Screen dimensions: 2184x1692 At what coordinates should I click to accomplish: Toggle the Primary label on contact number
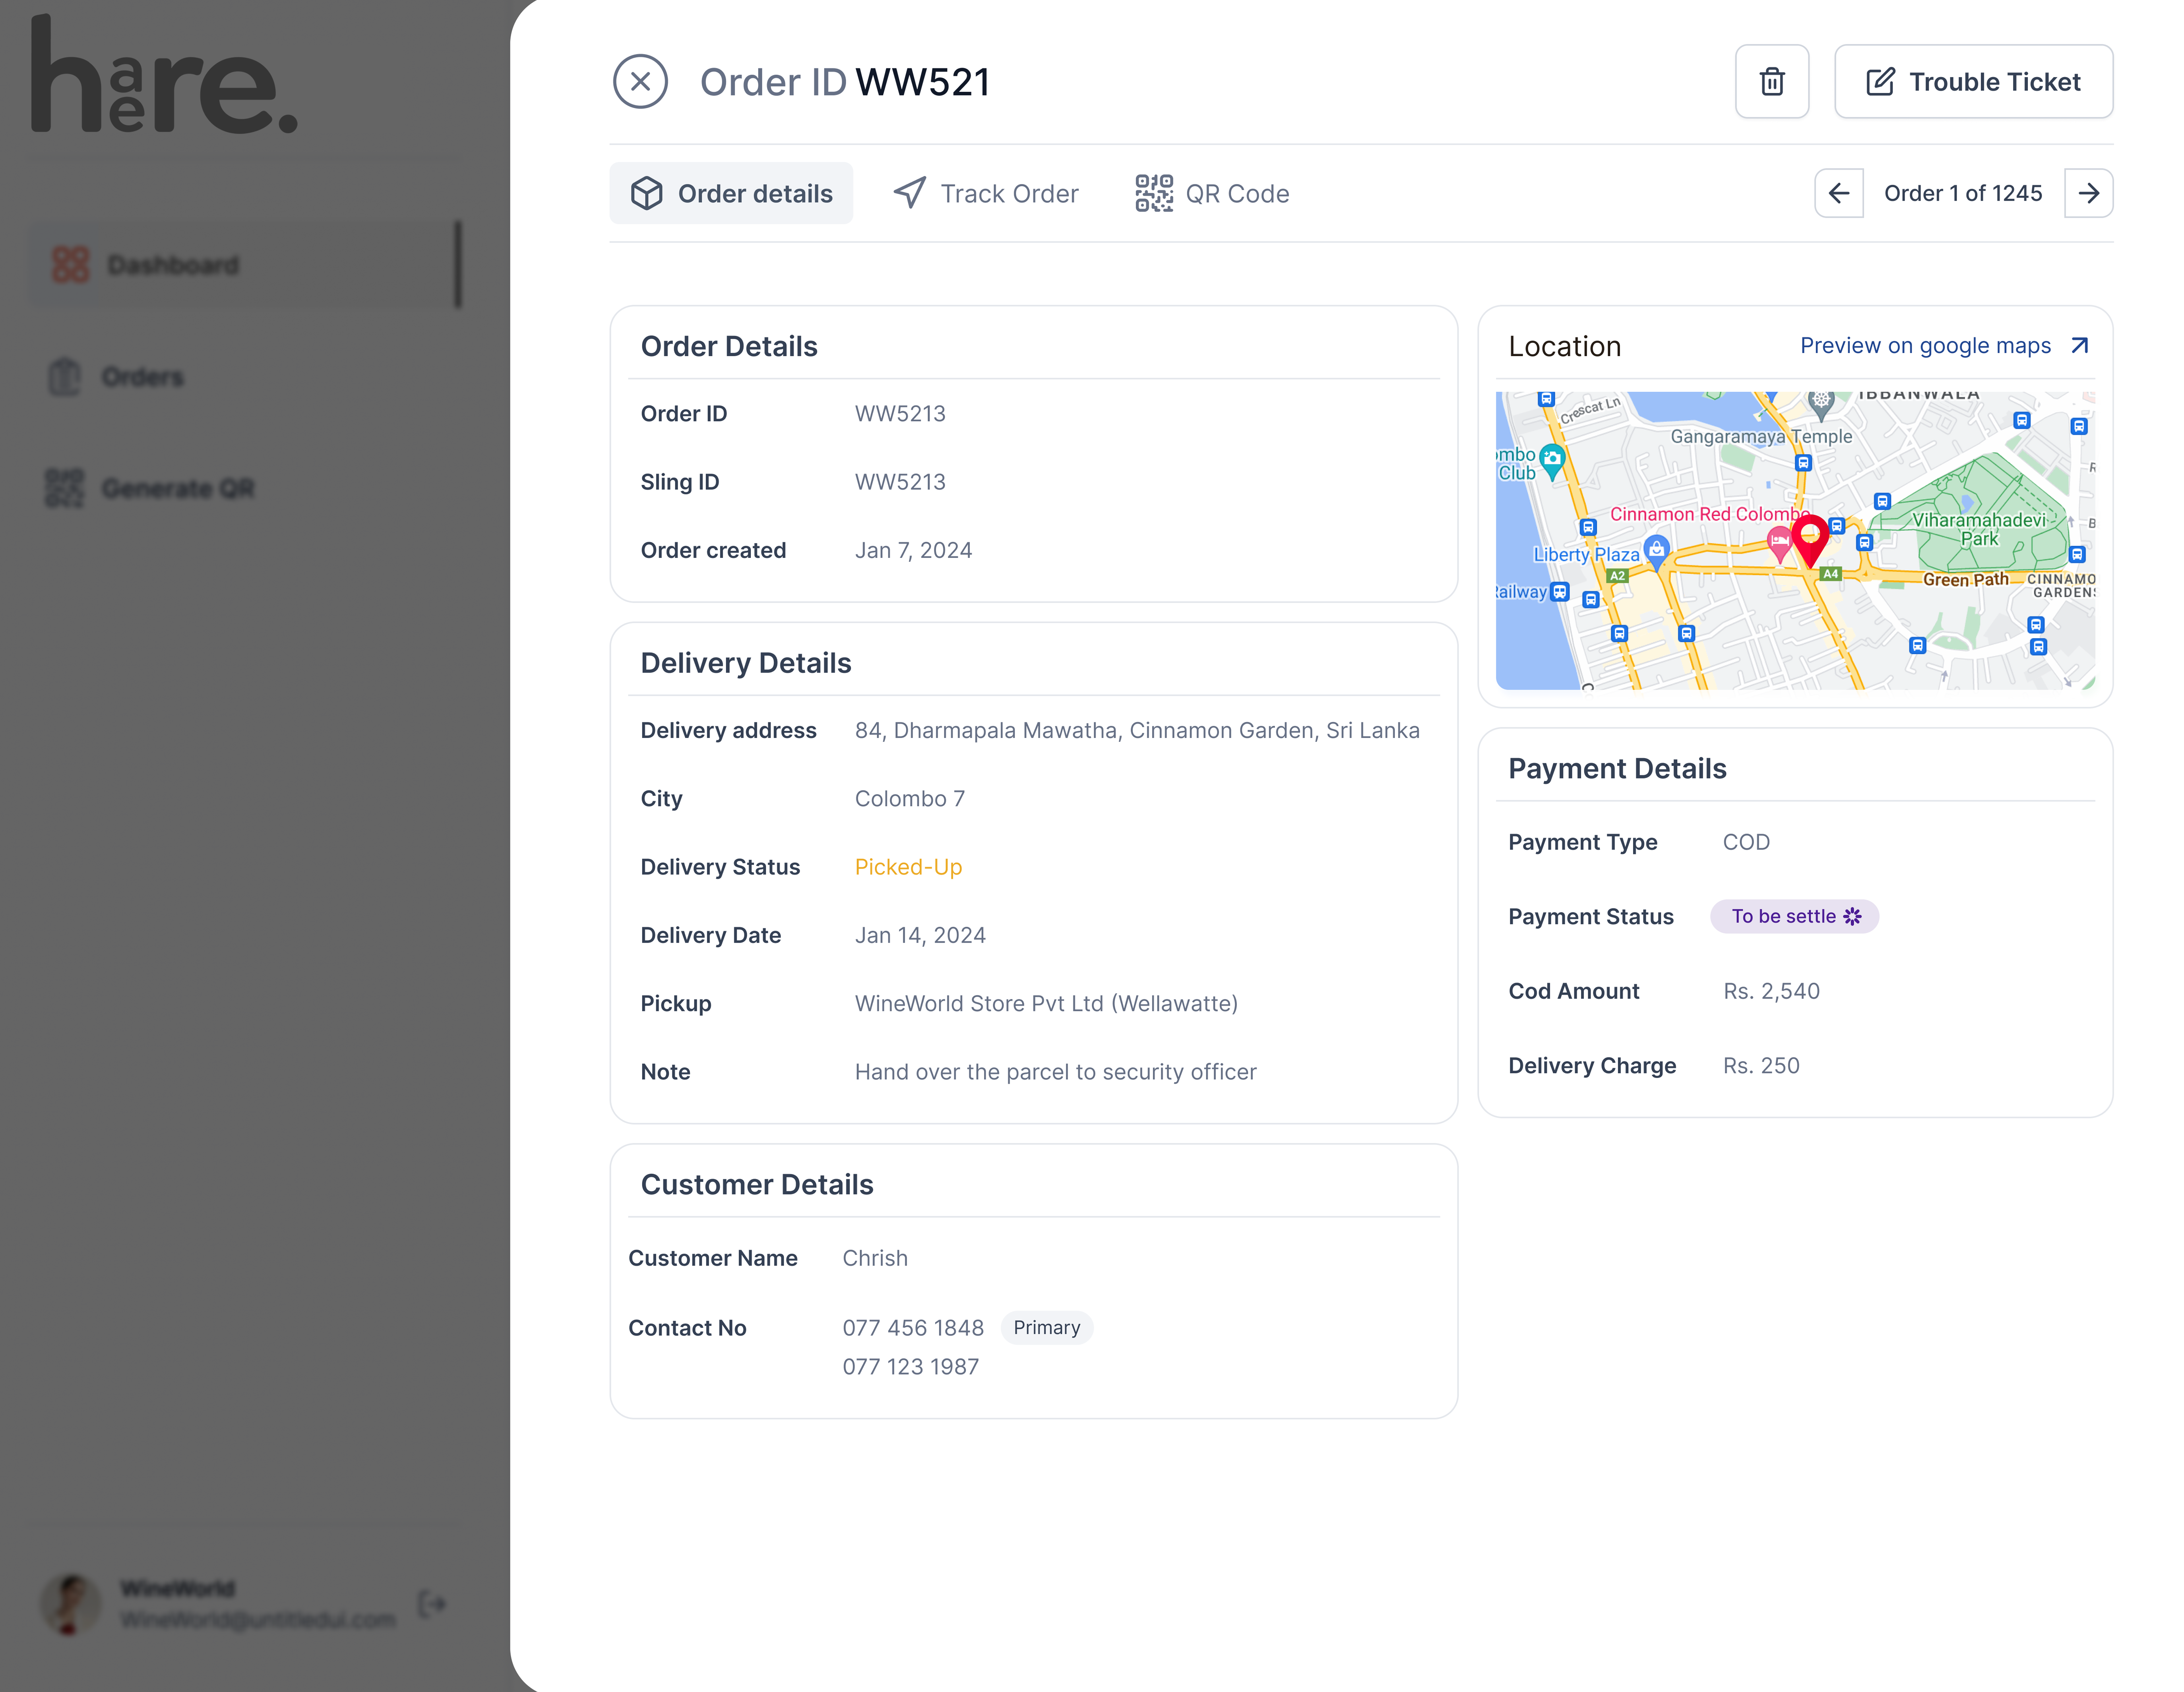click(x=1046, y=1327)
